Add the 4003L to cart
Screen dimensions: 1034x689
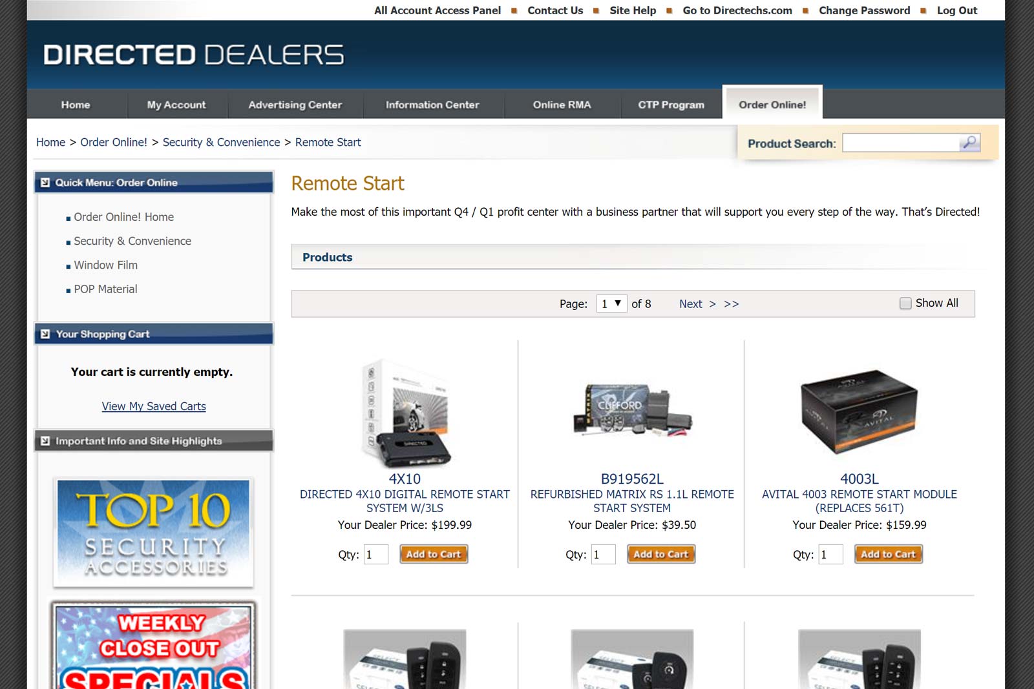pos(889,554)
